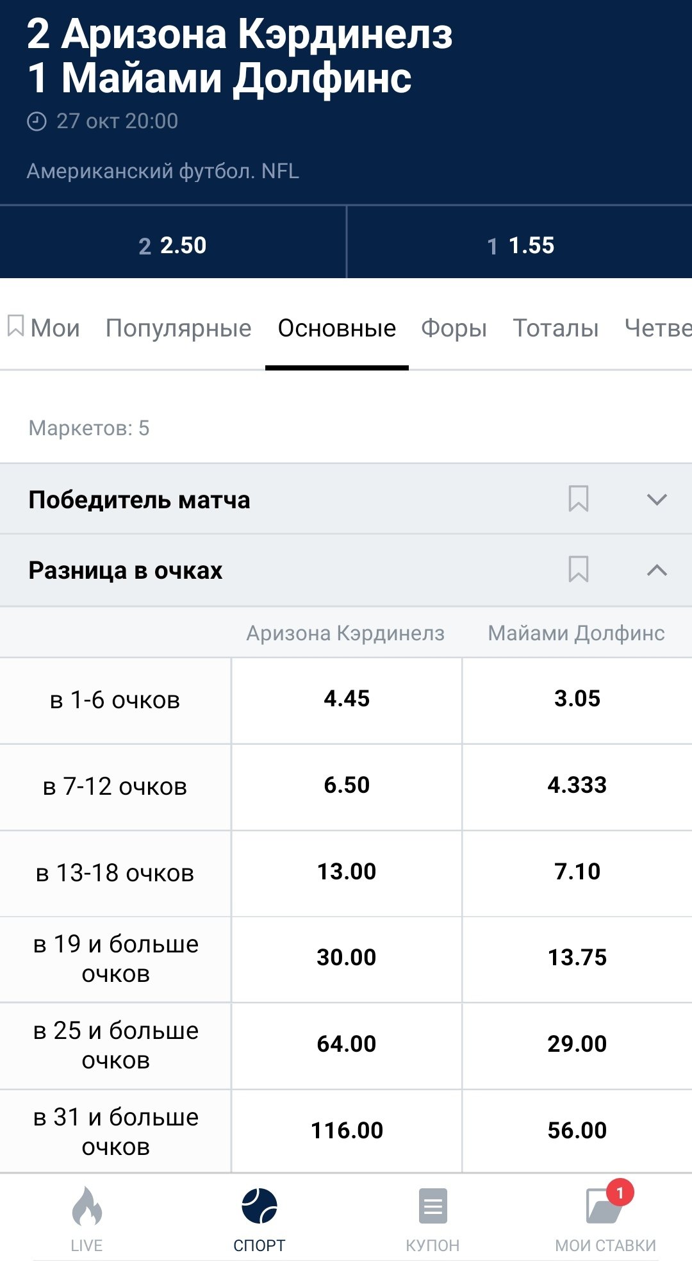692x1262 pixels.
Task: Open Мои ставки folder icon
Action: pyautogui.click(x=605, y=1207)
